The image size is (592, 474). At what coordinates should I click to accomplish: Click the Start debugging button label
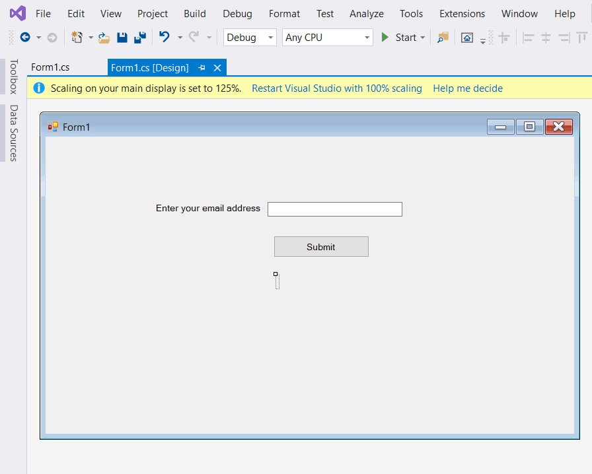point(406,38)
